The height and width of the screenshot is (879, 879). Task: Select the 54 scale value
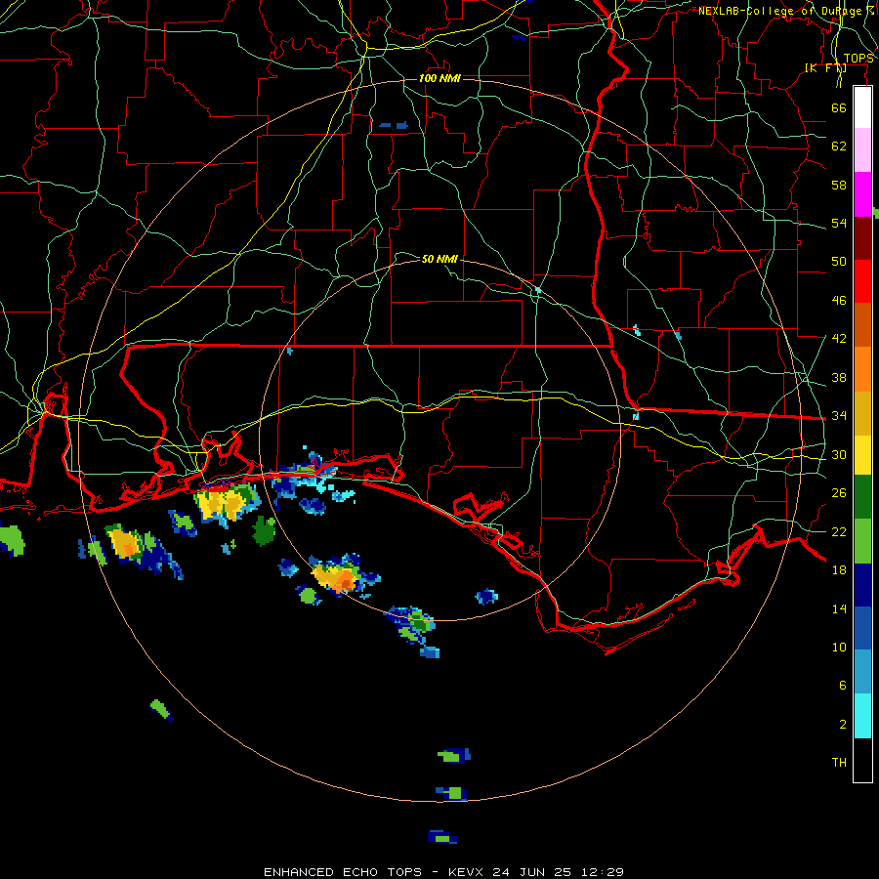tap(839, 223)
